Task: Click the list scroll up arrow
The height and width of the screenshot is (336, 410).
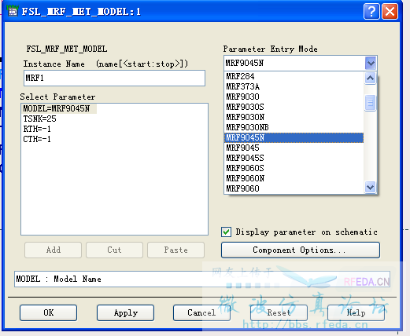Action: coord(370,78)
